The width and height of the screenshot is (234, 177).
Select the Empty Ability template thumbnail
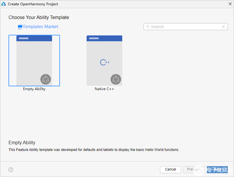point(34,61)
